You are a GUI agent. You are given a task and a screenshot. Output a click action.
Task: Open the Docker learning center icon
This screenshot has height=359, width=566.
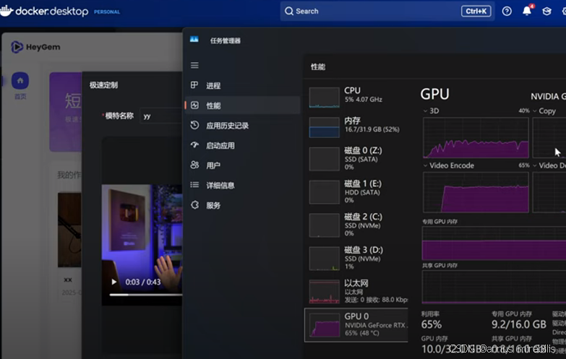point(546,11)
